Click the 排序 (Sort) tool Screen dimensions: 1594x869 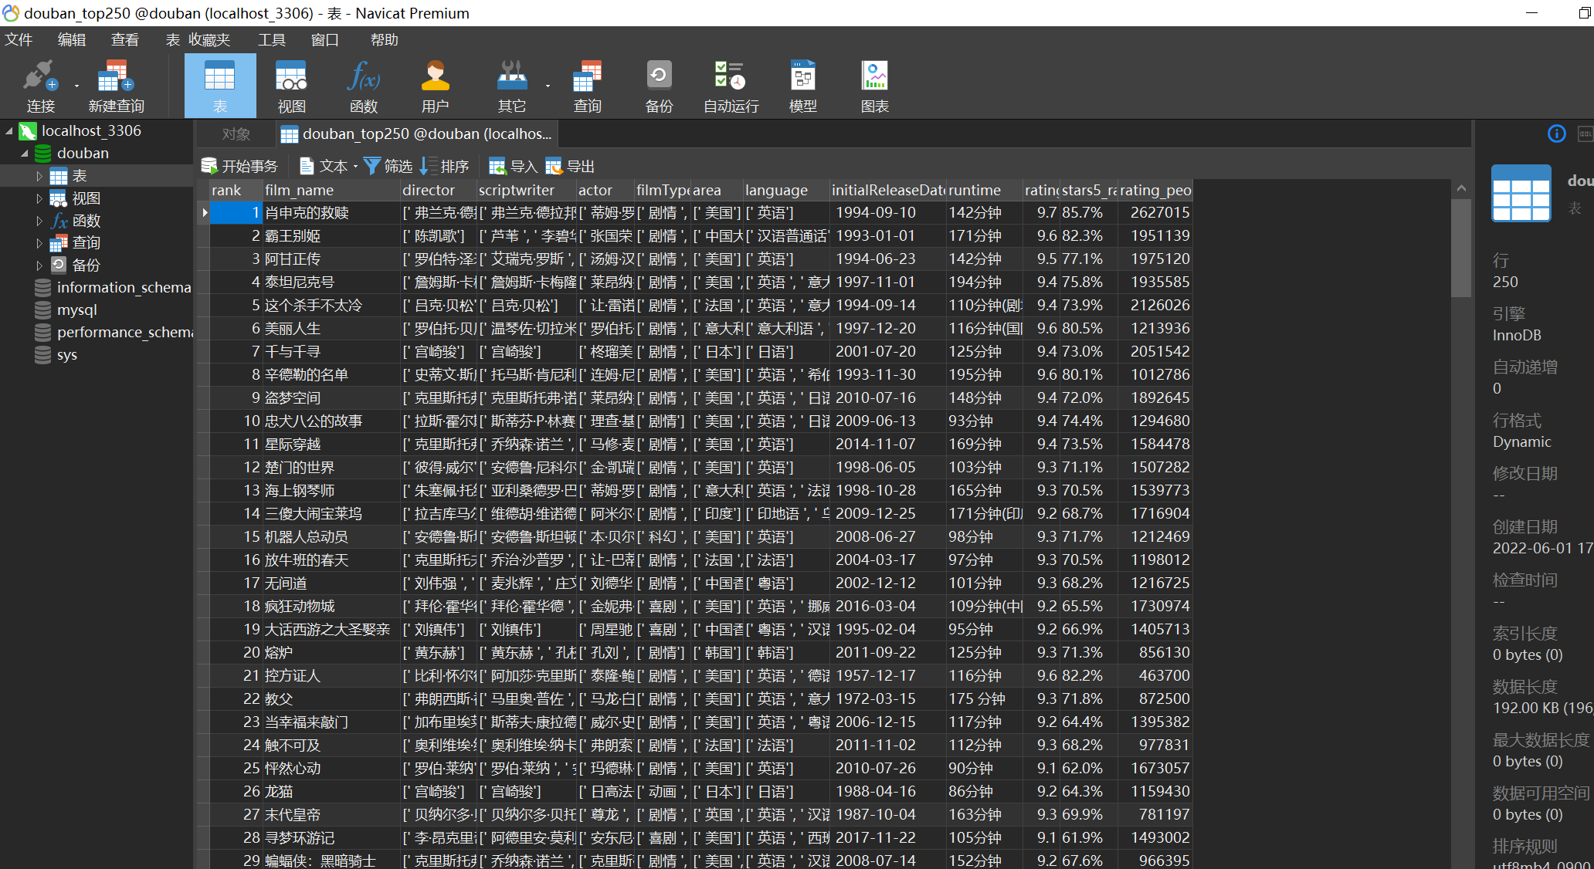(x=445, y=166)
